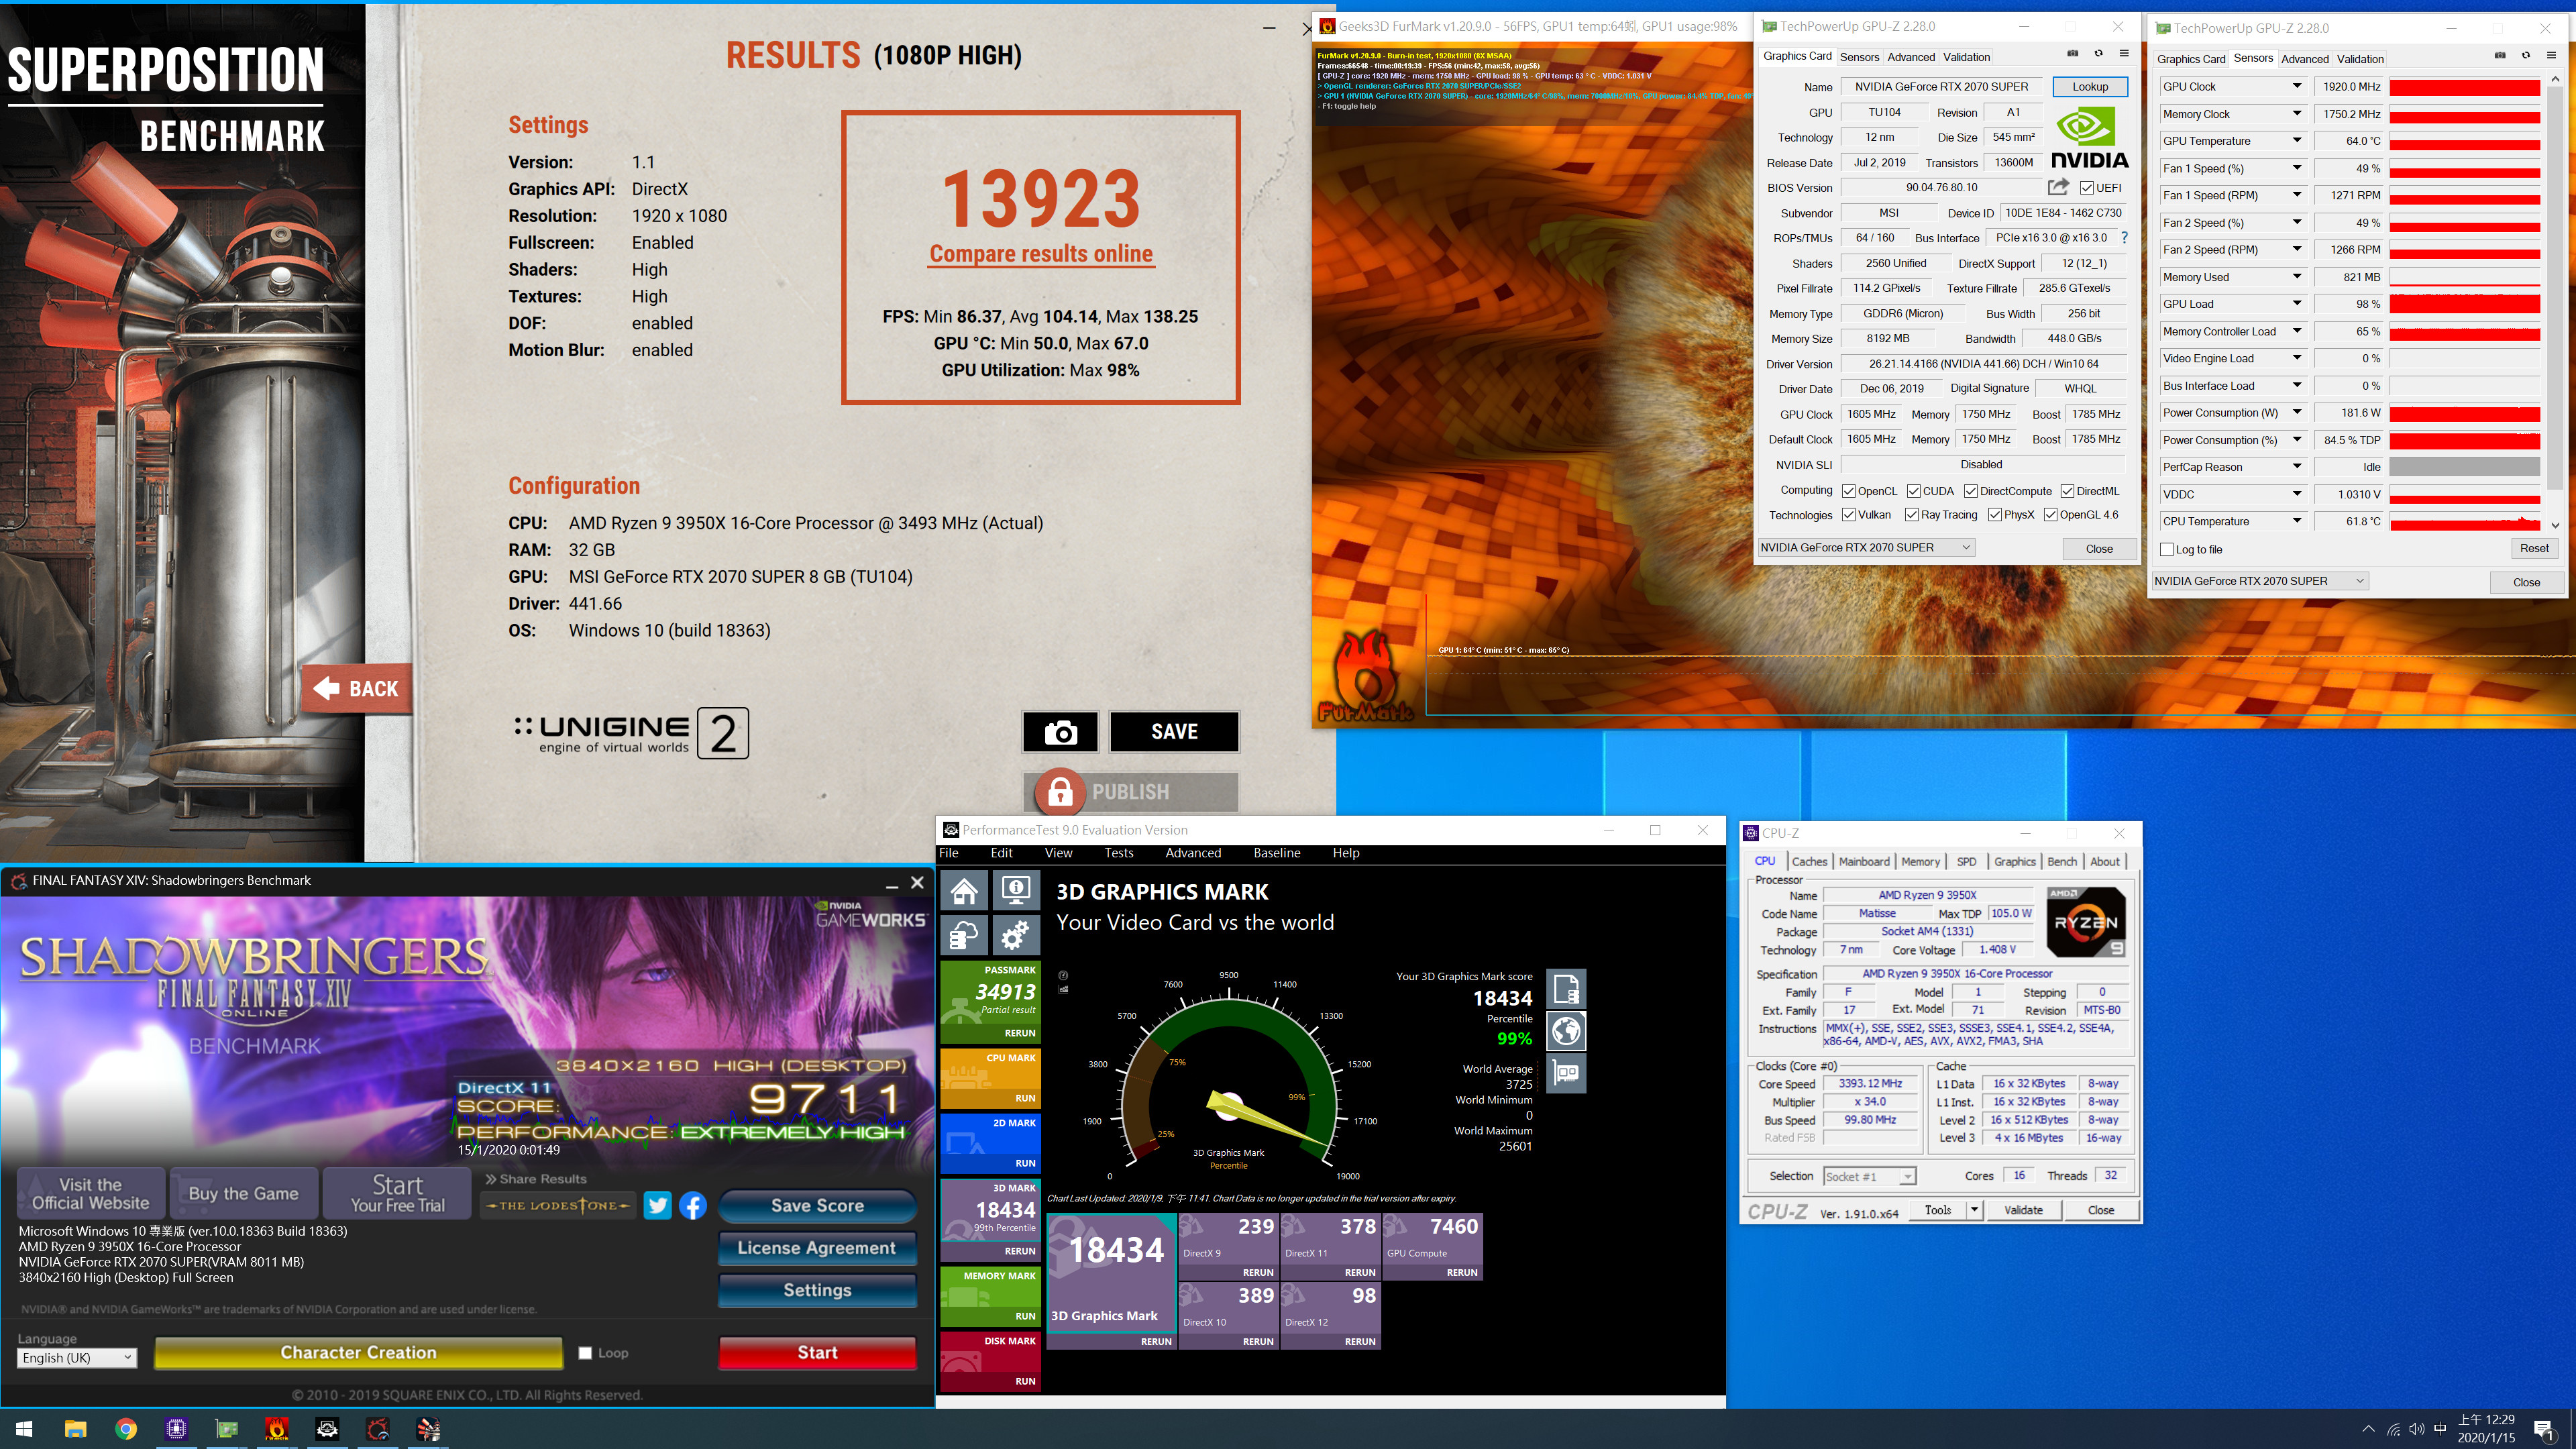Toggle Vulkan checkbox in GPU-Z

pos(1849,515)
